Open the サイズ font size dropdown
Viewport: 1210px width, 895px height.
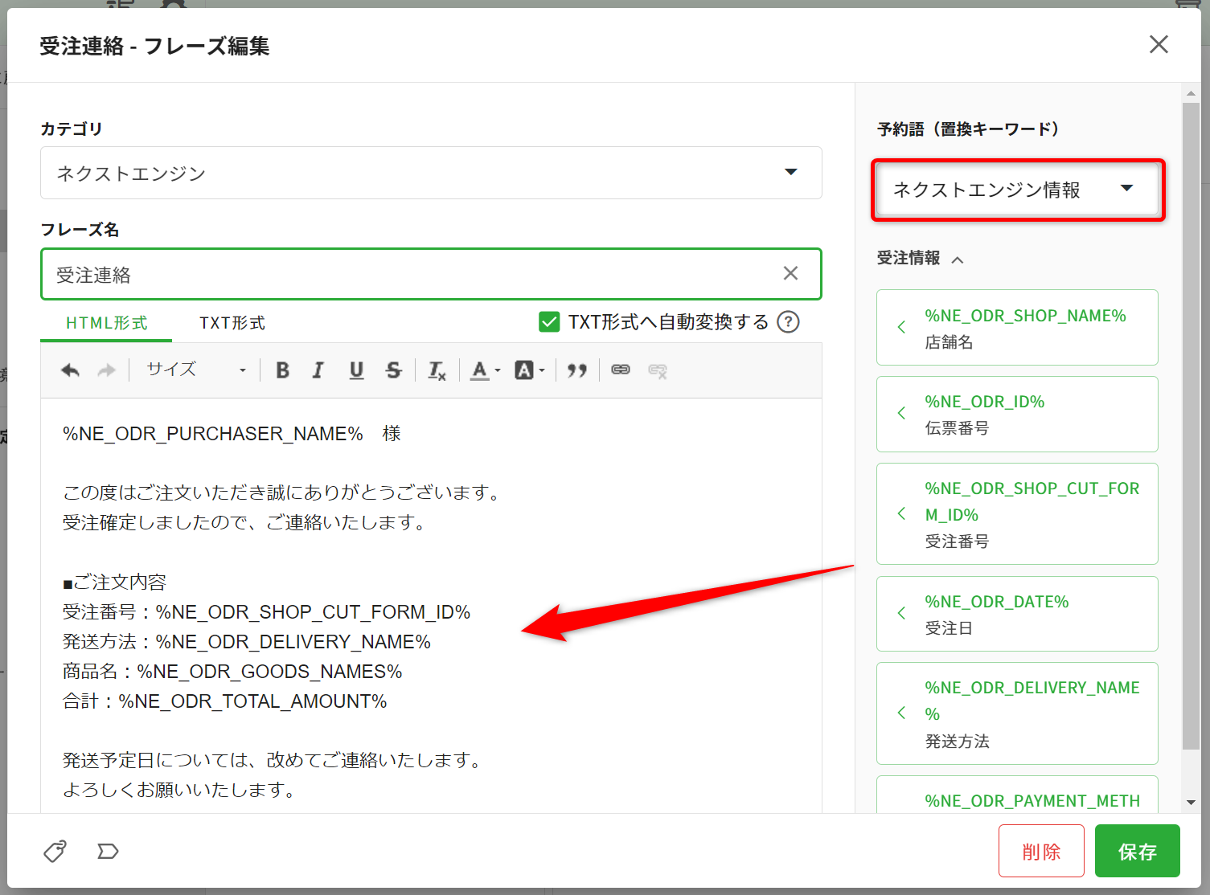pyautogui.click(x=195, y=370)
